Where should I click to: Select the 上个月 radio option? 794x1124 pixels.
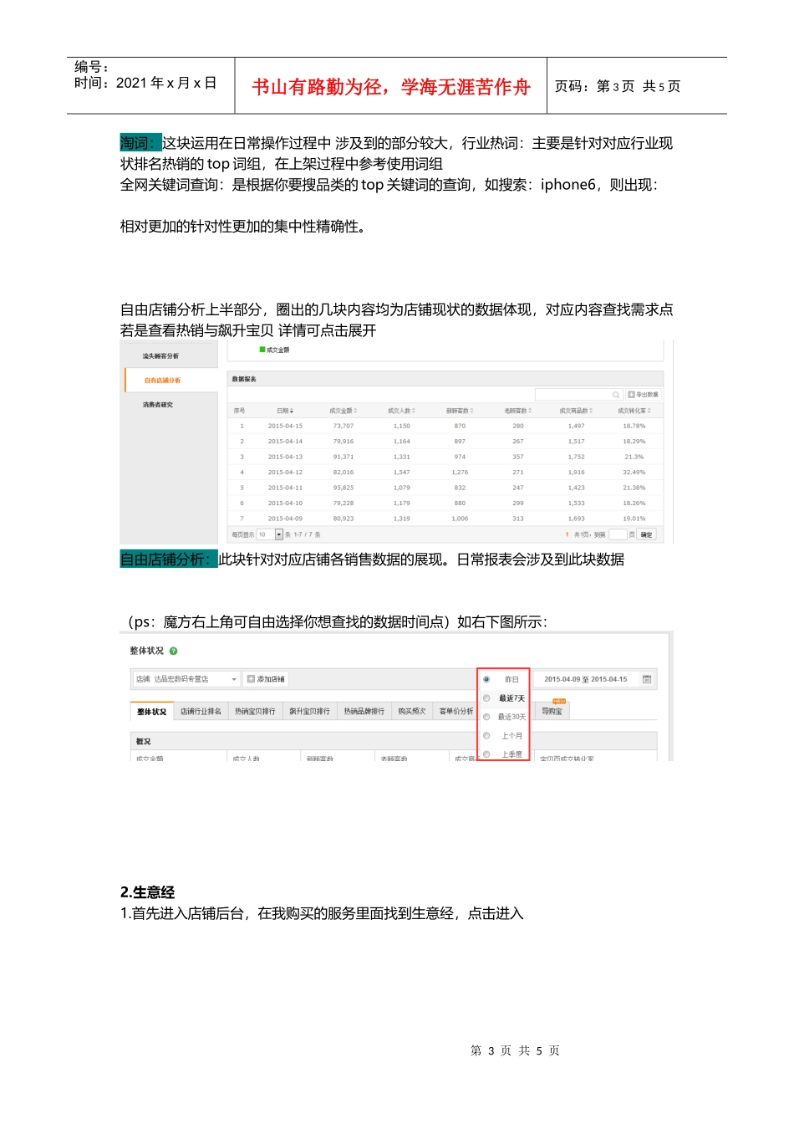tap(486, 736)
